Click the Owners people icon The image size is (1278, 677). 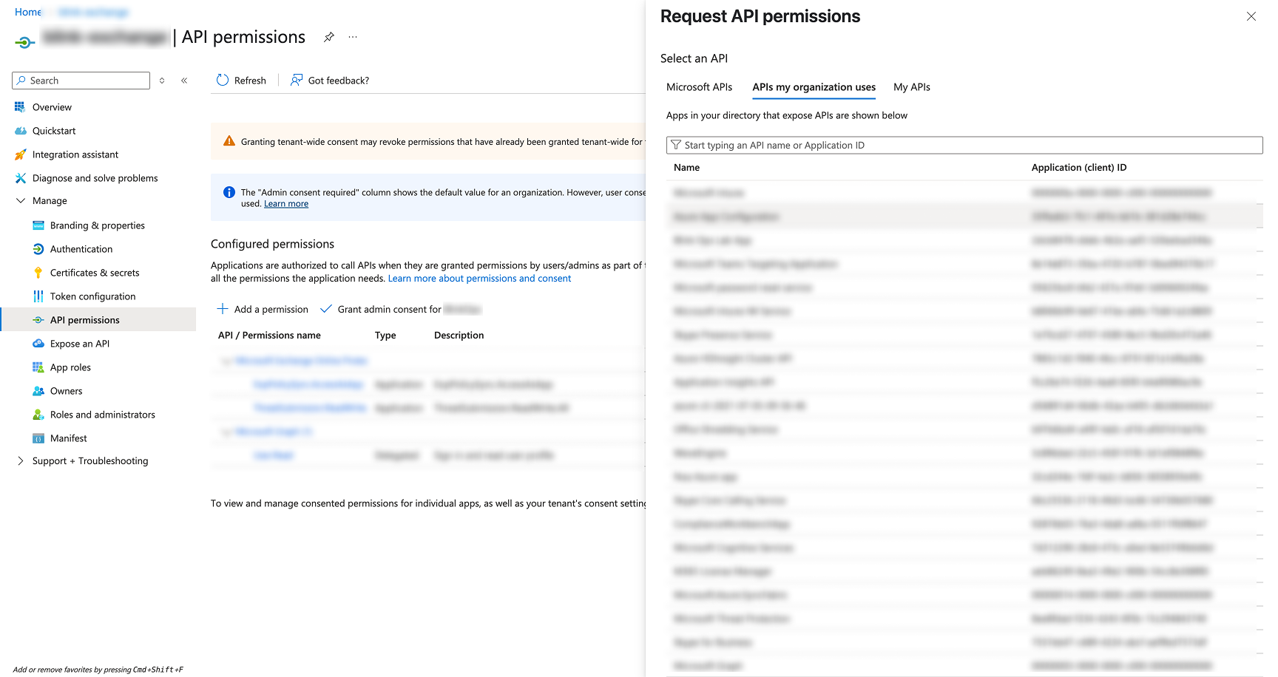coord(38,391)
